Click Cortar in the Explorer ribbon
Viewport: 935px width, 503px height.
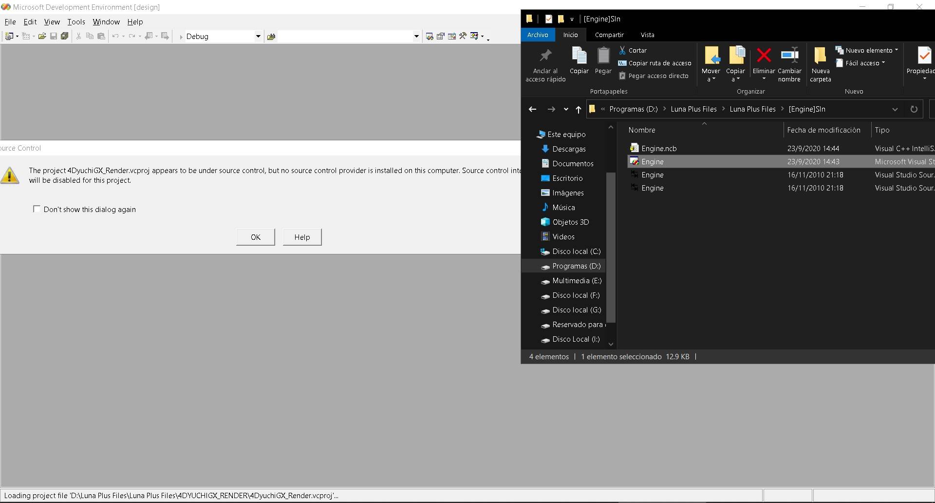pyautogui.click(x=633, y=50)
